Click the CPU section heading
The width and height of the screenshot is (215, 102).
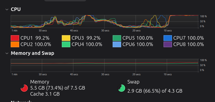[16, 9]
